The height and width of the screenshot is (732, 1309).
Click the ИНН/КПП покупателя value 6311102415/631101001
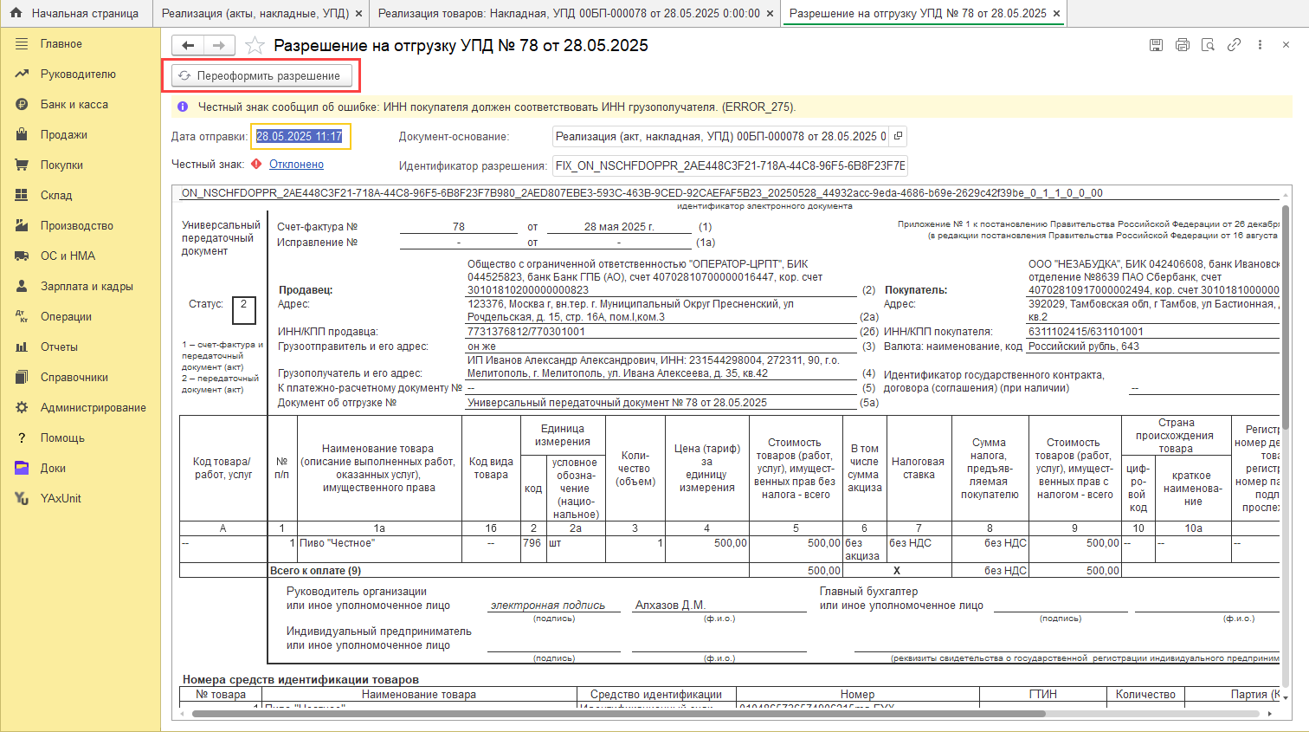point(1086,332)
